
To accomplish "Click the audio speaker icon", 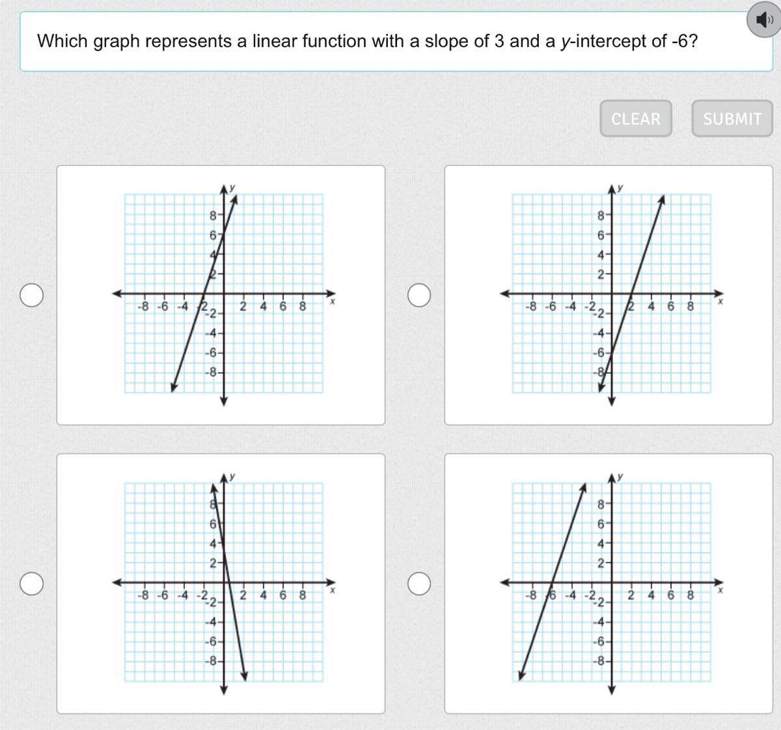I will 763,21.
